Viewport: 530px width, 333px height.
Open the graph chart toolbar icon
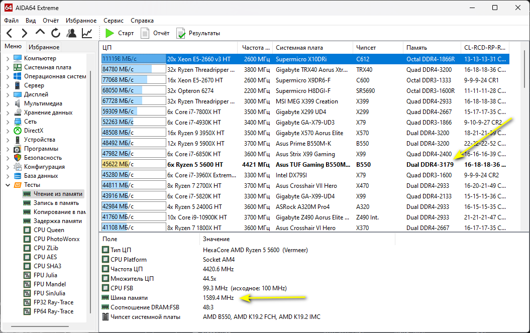87,33
